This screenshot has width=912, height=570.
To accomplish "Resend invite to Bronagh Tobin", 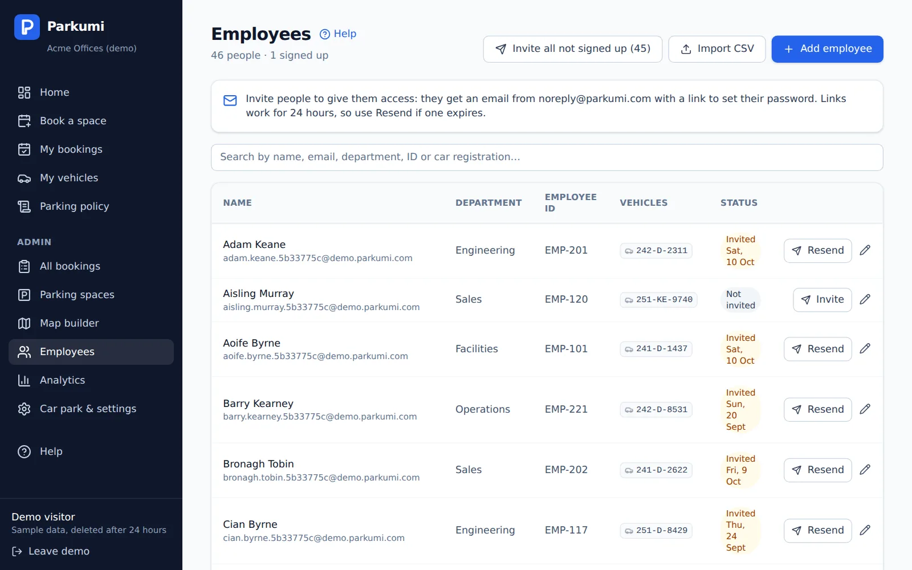I will [x=817, y=470].
